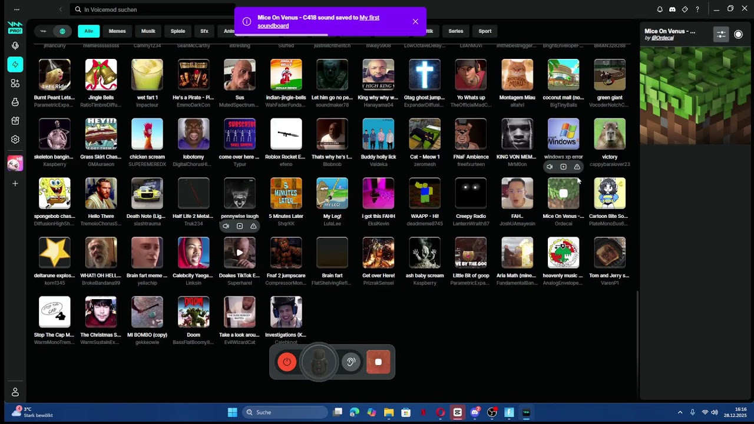
Task: Toggle the voice changer power button
Action: (287, 362)
